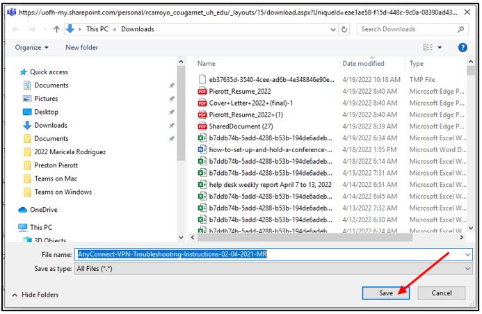Sort files by Date modified column
The image size is (482, 314).
point(363,63)
